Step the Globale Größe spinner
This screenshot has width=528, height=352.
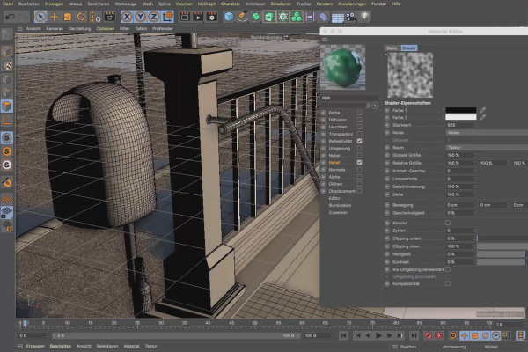(x=474, y=155)
